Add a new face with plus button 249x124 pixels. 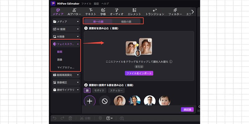click(x=90, y=101)
